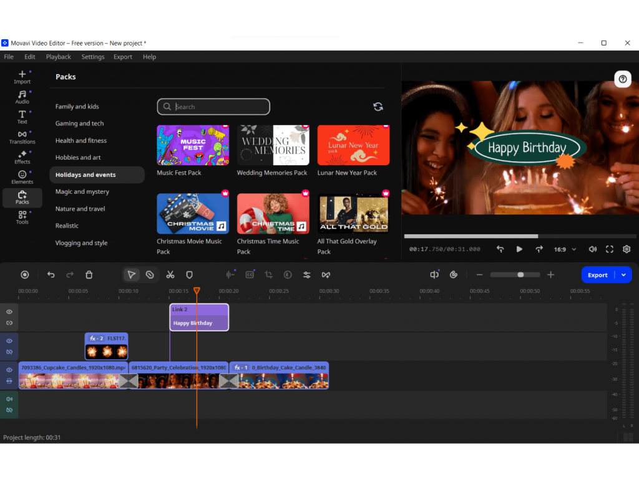This screenshot has height=478, width=639.
Task: Click the Export button
Action: pos(597,275)
